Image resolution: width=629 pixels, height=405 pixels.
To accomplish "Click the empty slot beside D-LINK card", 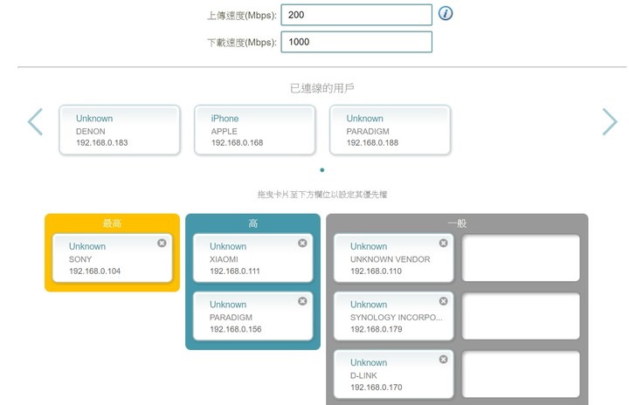I will point(521,374).
